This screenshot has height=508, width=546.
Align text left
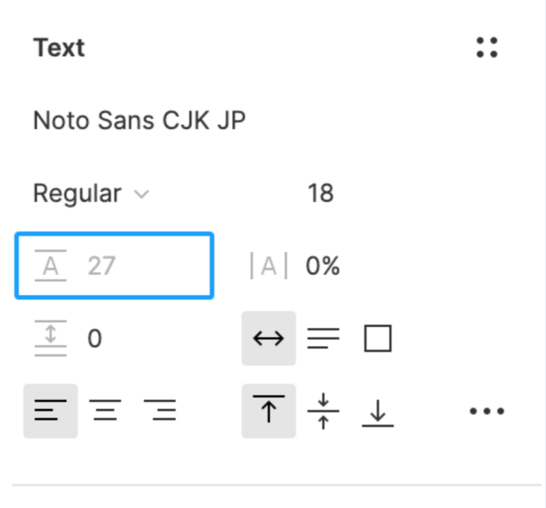coord(51,411)
